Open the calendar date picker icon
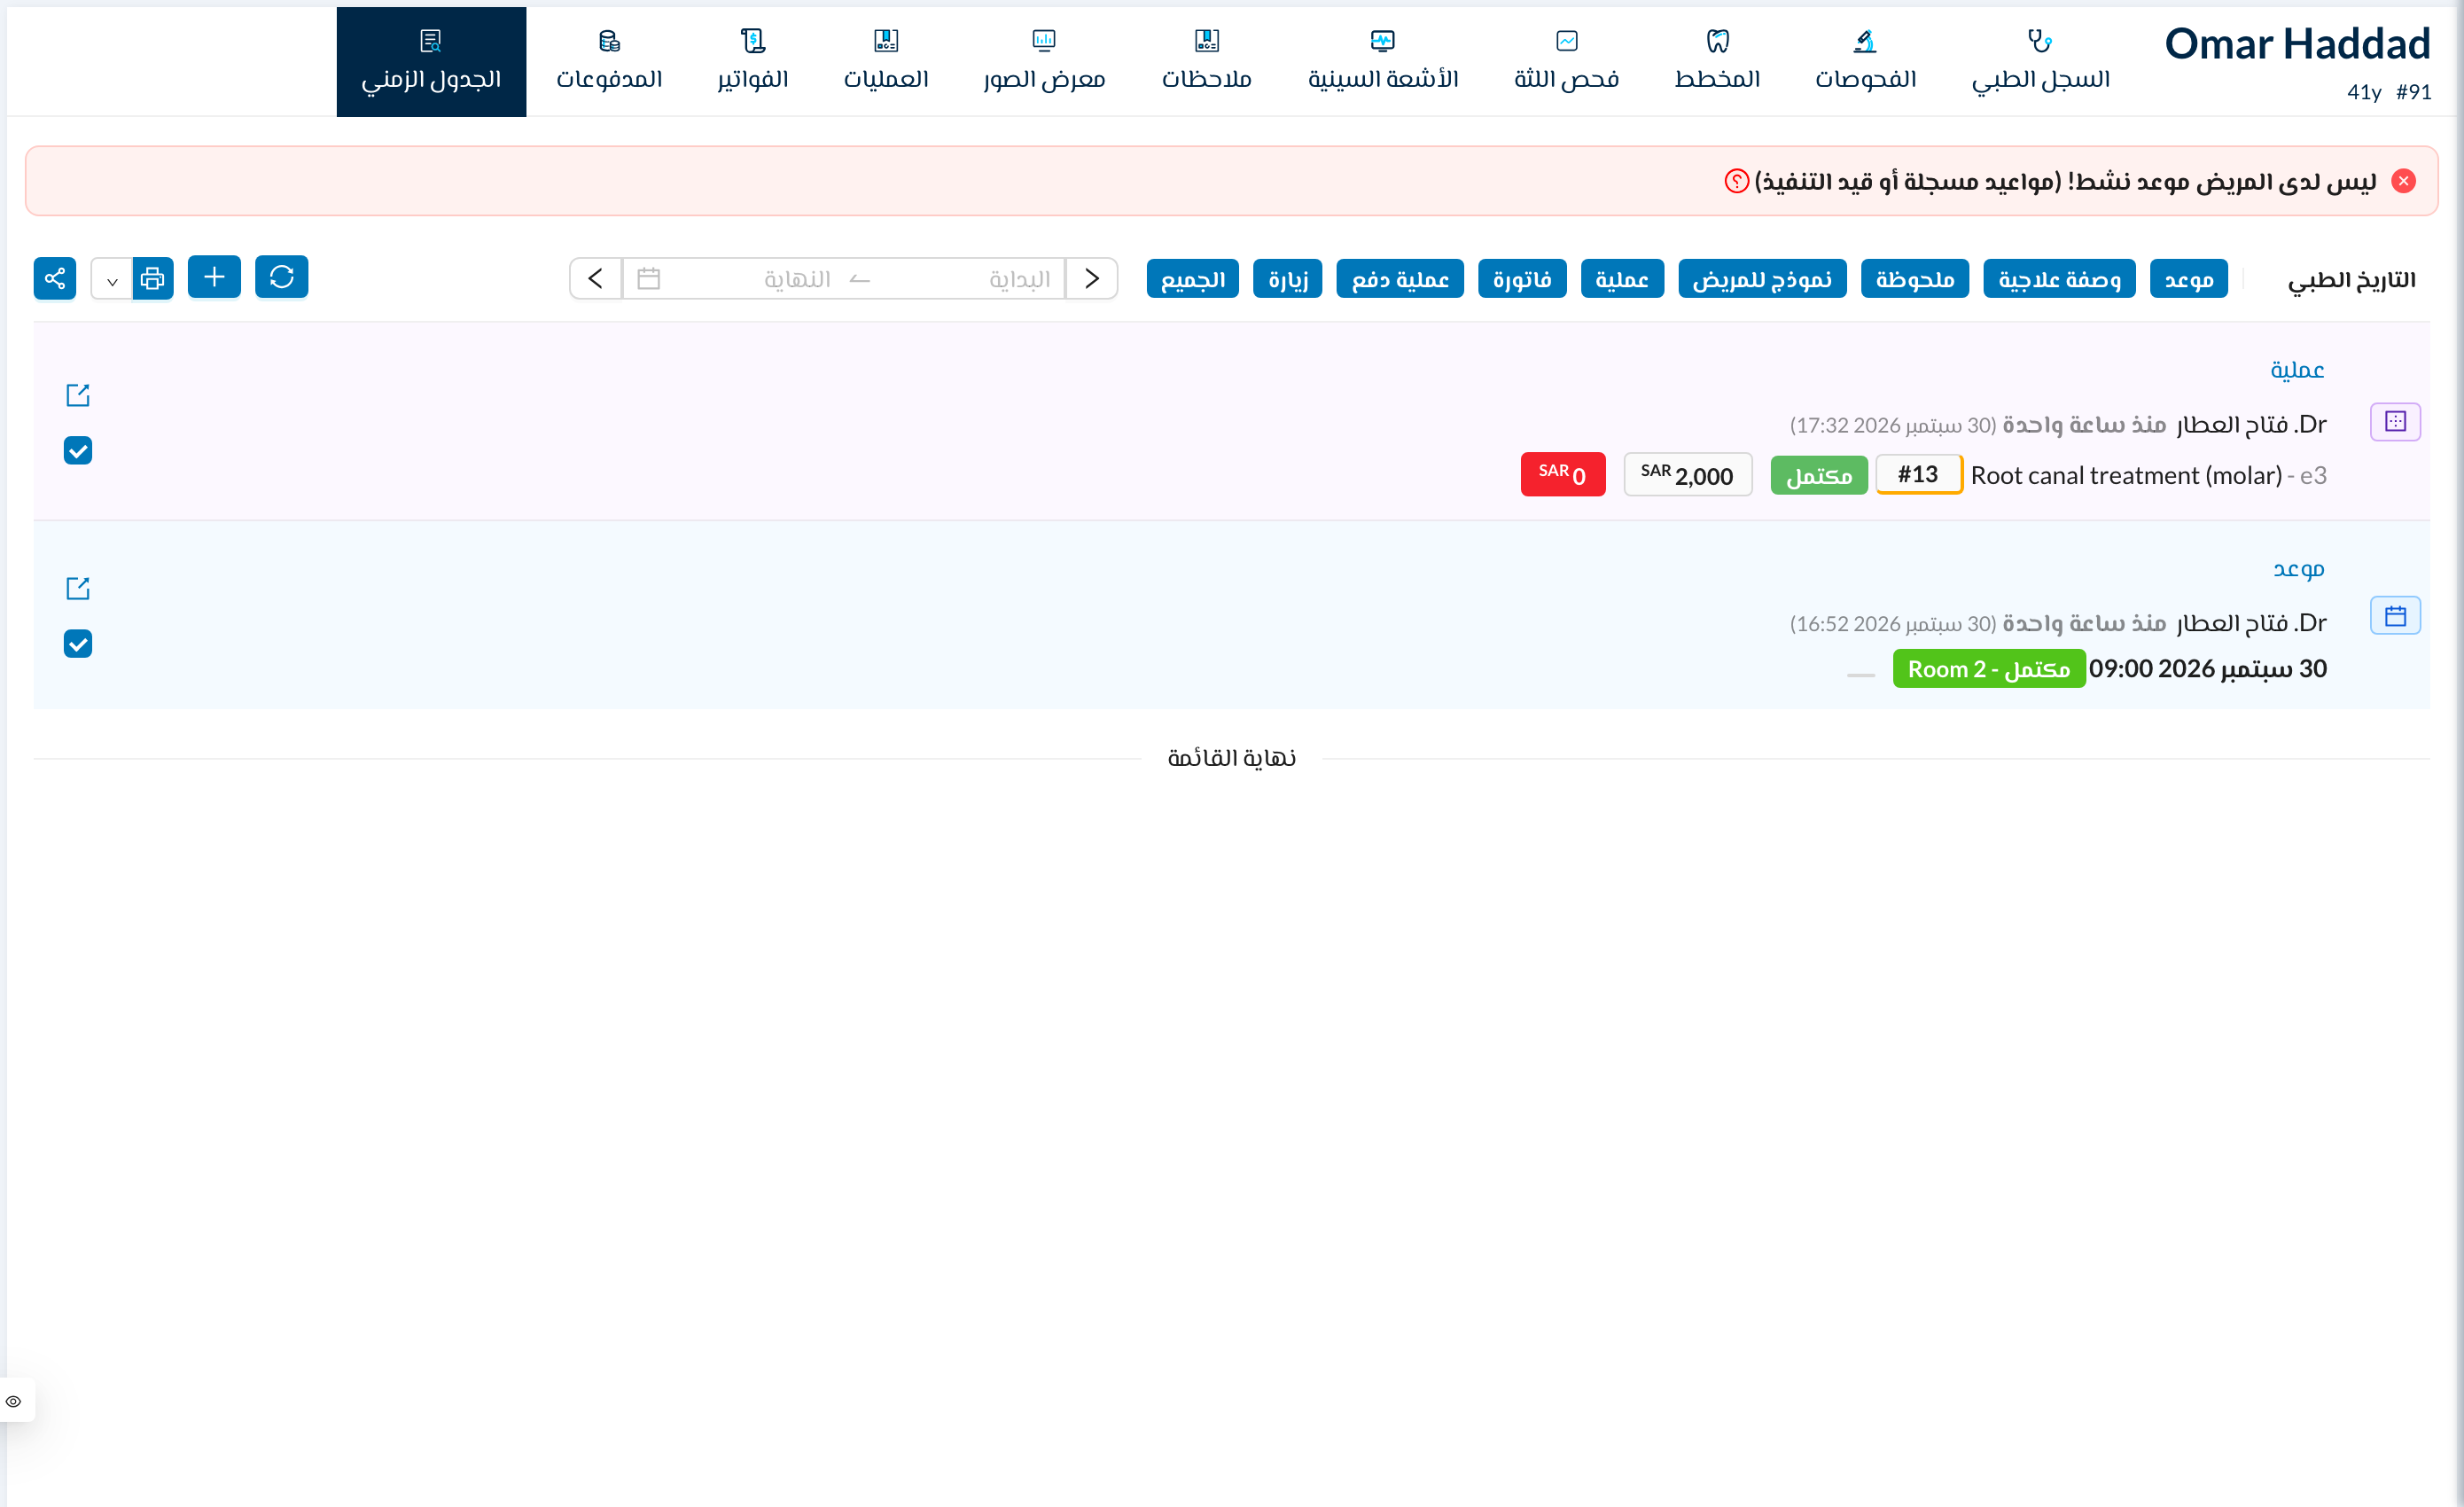The image size is (2464, 1507). [649, 279]
